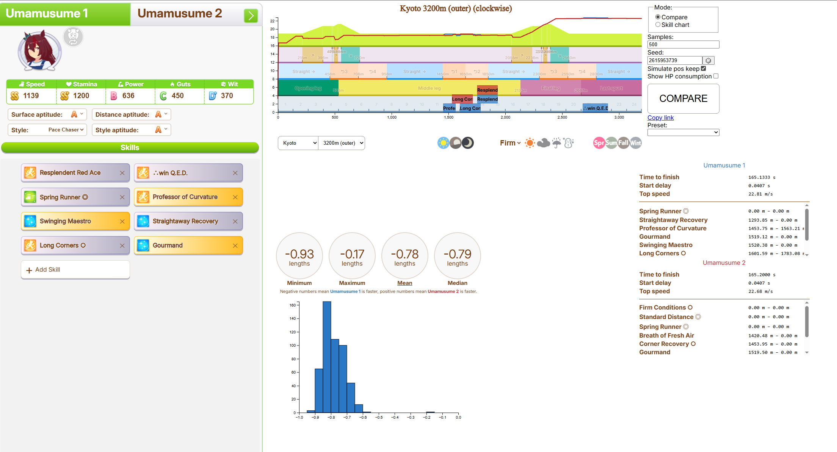Select the daytime sun icon
The width and height of the screenshot is (837, 452).
(443, 143)
